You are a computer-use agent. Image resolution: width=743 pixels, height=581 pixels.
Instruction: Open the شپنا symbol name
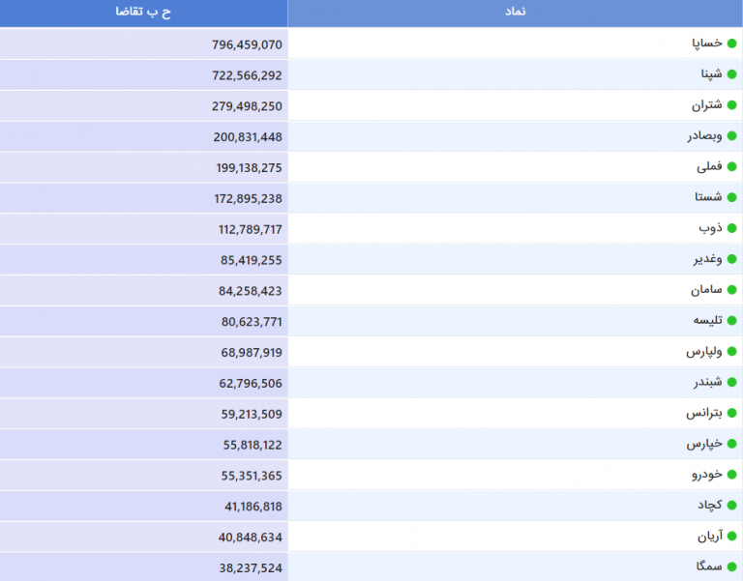tap(712, 74)
